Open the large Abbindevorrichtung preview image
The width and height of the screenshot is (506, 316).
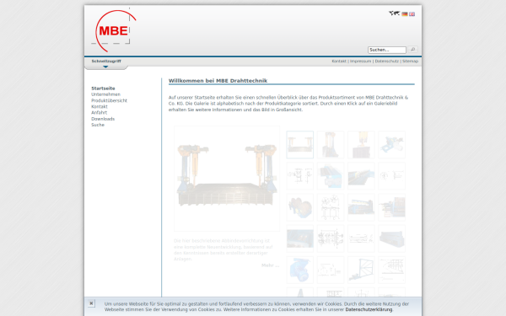[x=227, y=179]
